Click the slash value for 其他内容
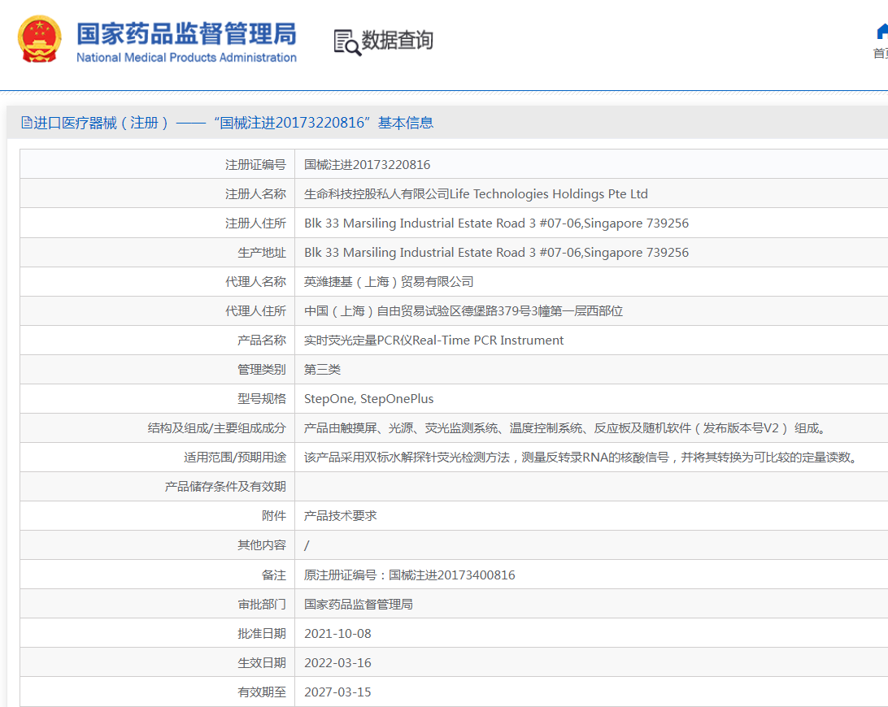Image resolution: width=888 pixels, height=707 pixels. tap(307, 545)
